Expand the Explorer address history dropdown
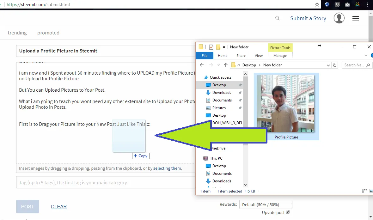The image size is (373, 220). (x=328, y=65)
